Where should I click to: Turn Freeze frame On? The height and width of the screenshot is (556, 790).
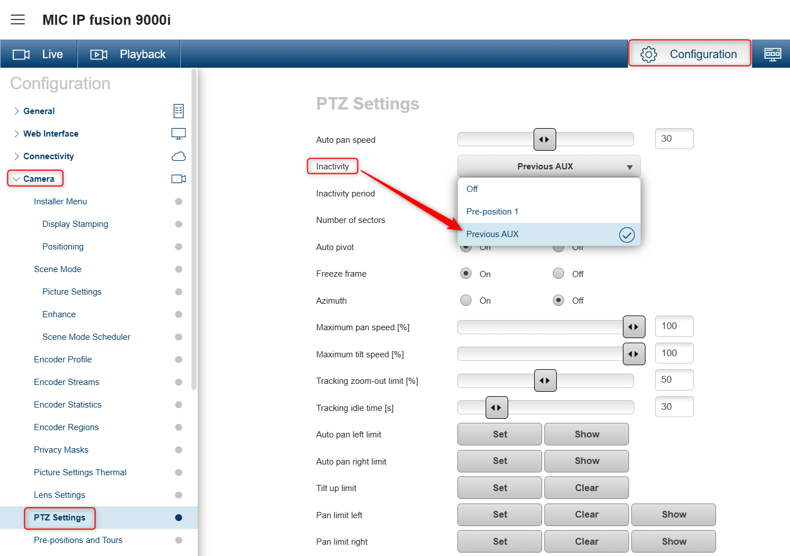466,274
